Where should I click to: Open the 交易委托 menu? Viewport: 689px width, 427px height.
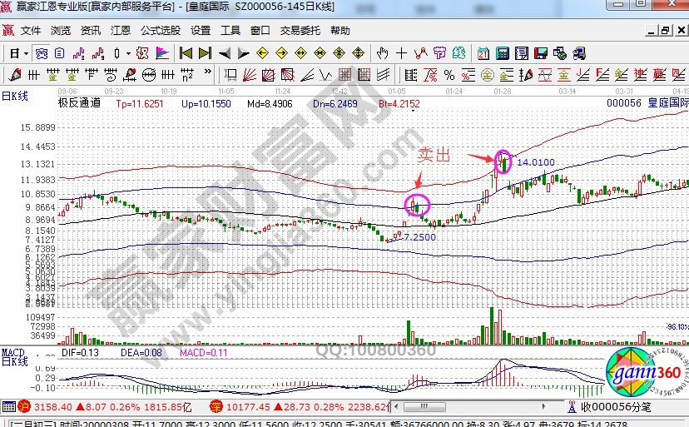[300, 31]
